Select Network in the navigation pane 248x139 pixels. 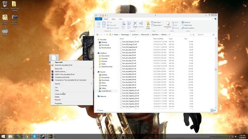click(x=103, y=96)
